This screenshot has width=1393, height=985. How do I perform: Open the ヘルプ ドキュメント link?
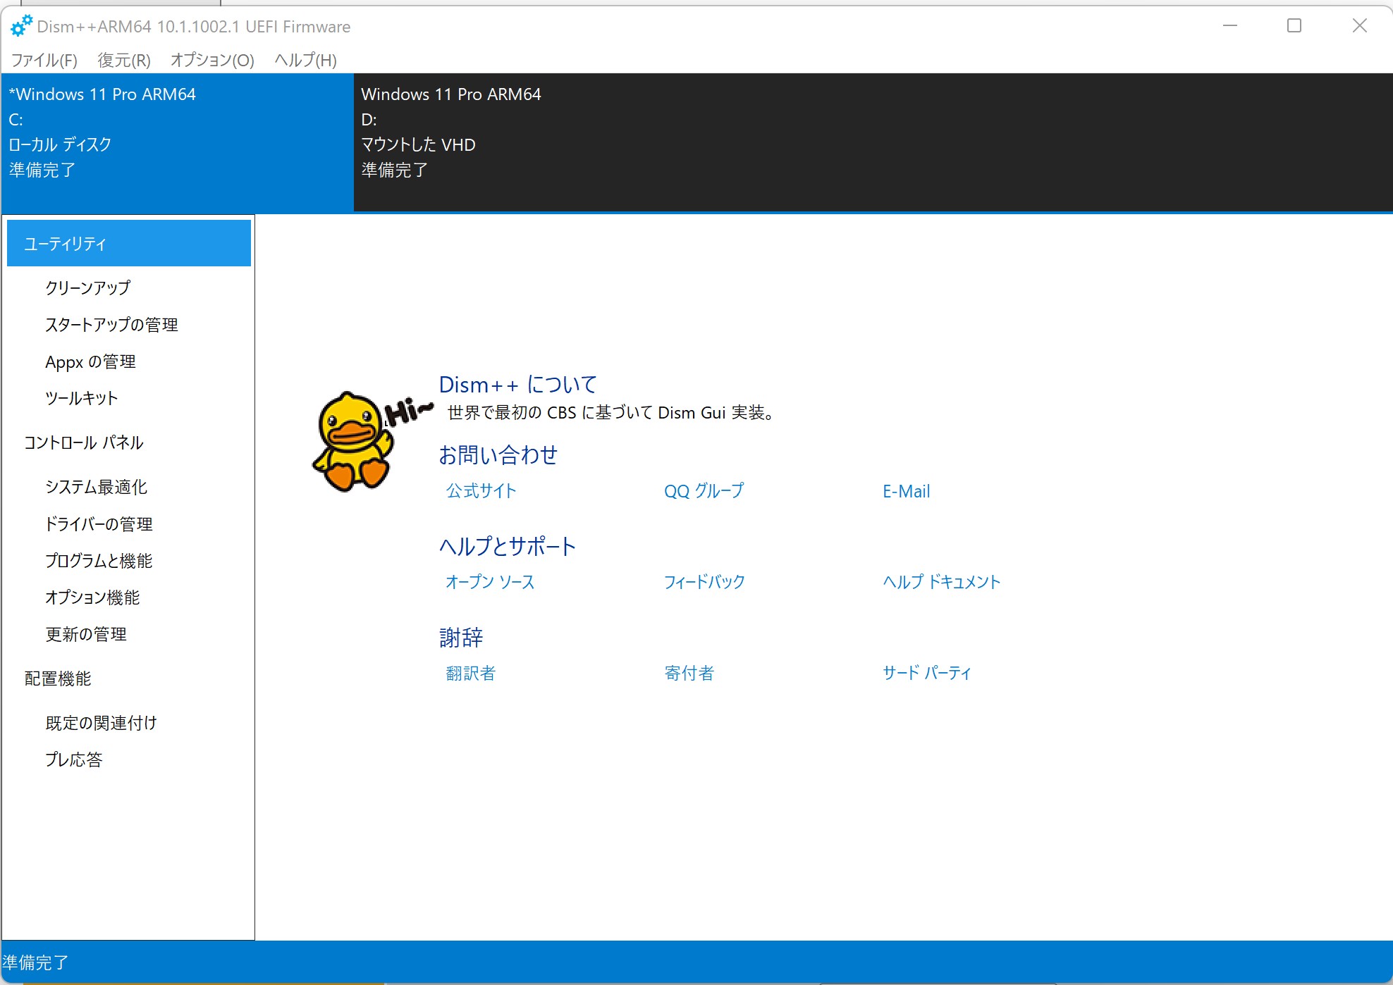pos(941,582)
